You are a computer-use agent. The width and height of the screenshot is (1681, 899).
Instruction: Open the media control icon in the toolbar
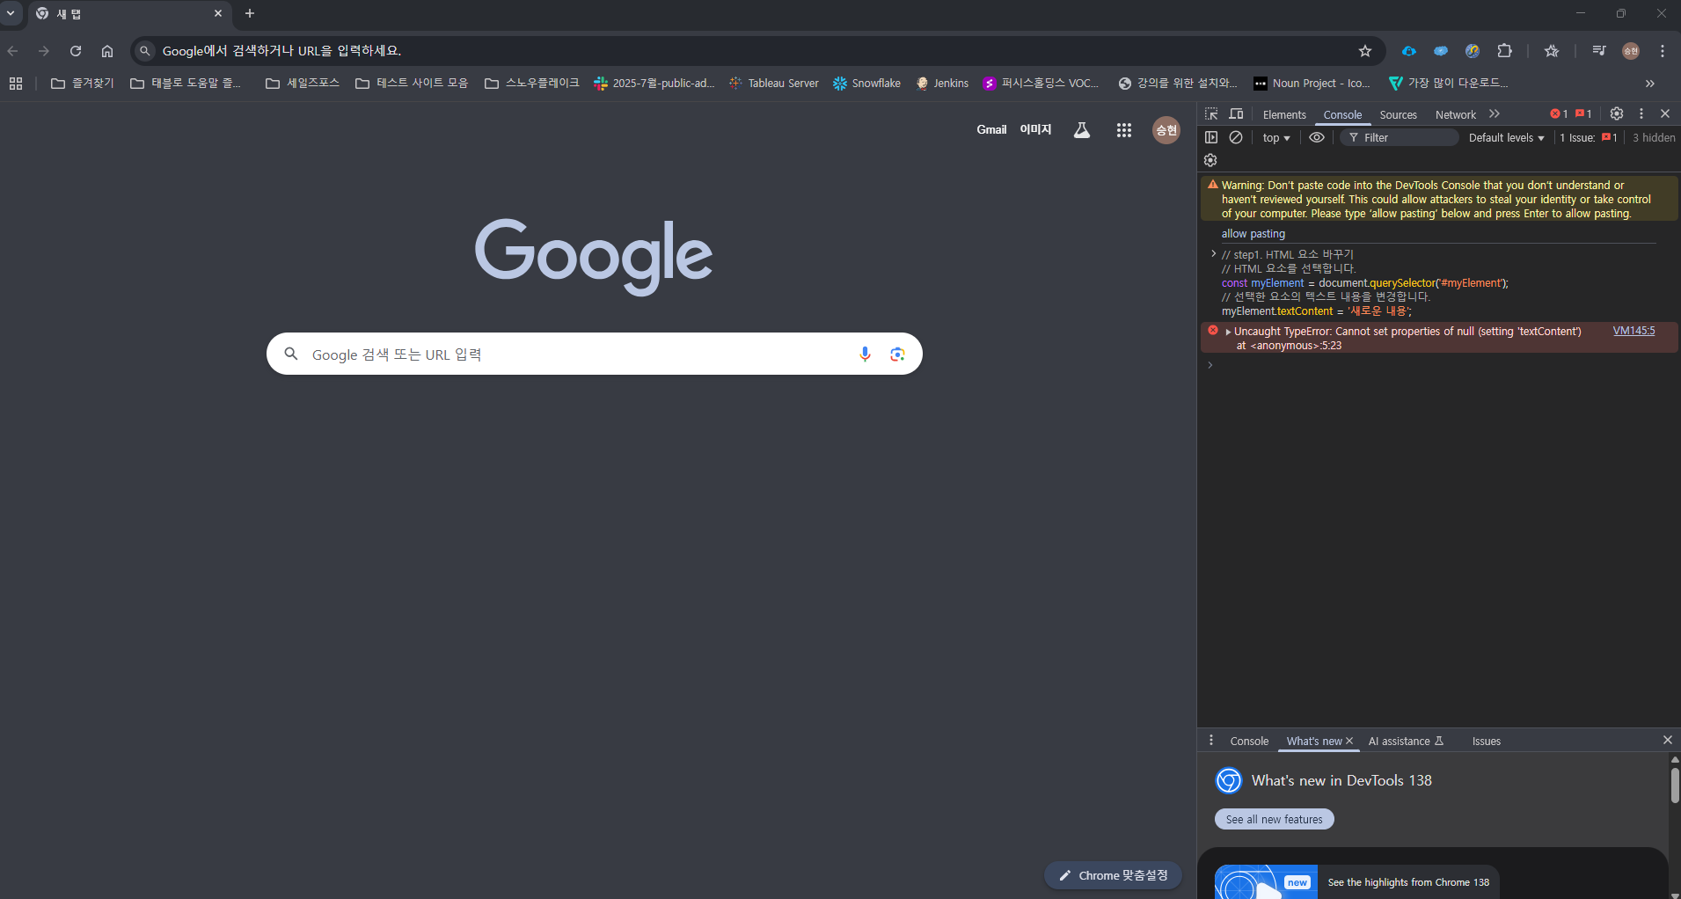coord(1599,51)
